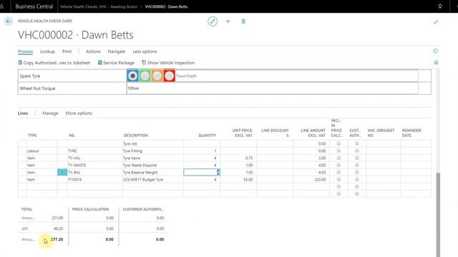This screenshot has height=257, width=458.
Task: Open the Actions menu
Action: 93,51
